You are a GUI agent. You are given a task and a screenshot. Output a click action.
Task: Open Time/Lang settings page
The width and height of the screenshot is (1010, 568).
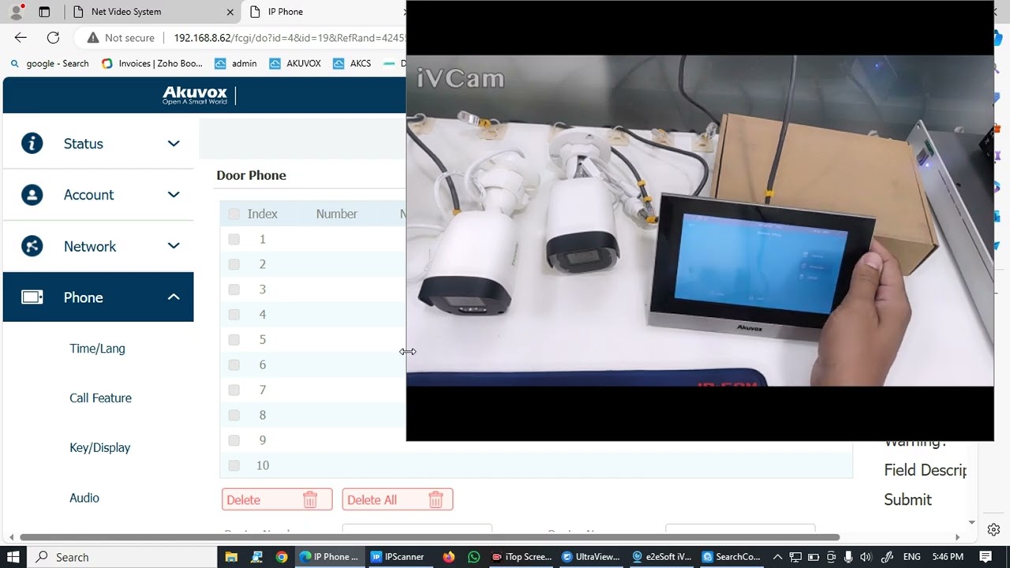coord(97,349)
